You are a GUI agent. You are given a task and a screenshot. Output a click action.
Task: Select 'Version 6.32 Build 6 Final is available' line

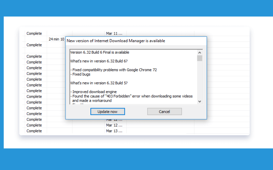point(100,52)
